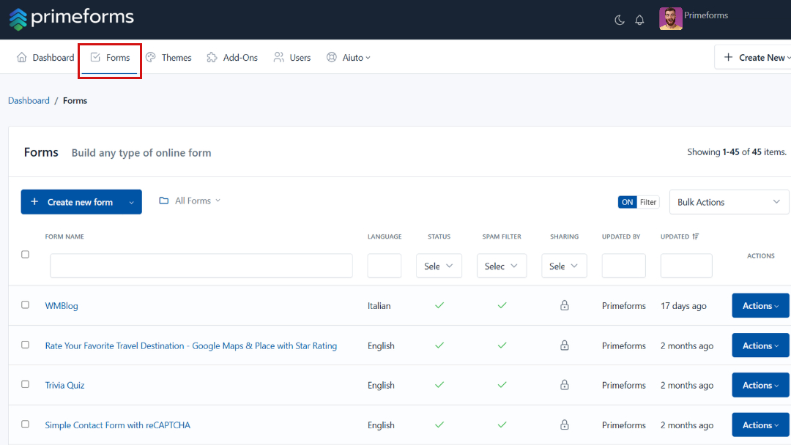
Task: Expand the Aiuto help menu
Action: [348, 57]
